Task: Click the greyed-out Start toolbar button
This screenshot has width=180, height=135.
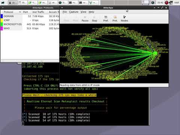Action: coord(66,19)
